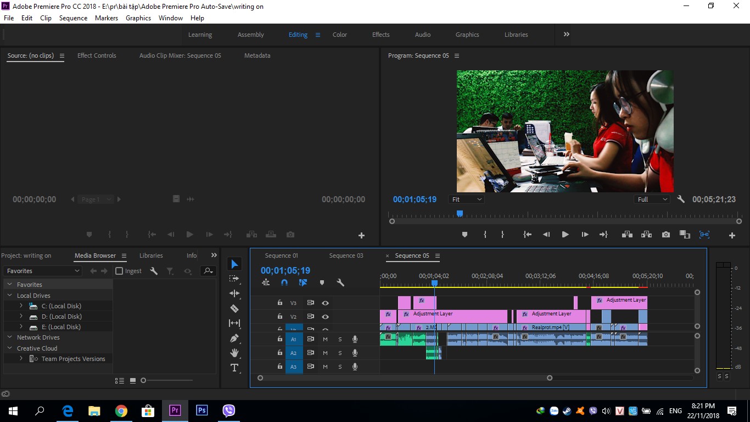This screenshot has width=750, height=422.
Task: Click the Export Frame camera icon in Program monitor
Action: [x=666, y=235]
